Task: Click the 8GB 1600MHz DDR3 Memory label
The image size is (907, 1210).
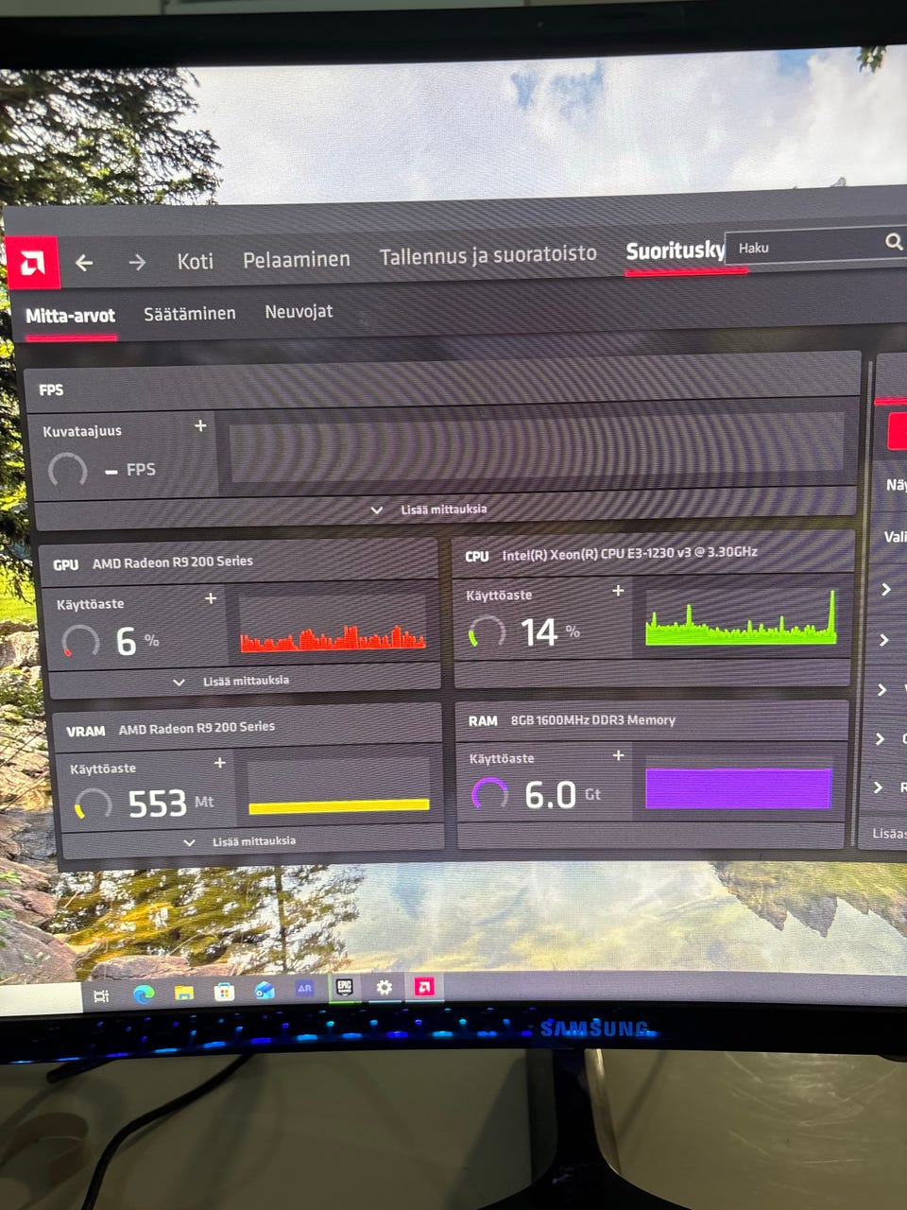Action: (x=593, y=720)
